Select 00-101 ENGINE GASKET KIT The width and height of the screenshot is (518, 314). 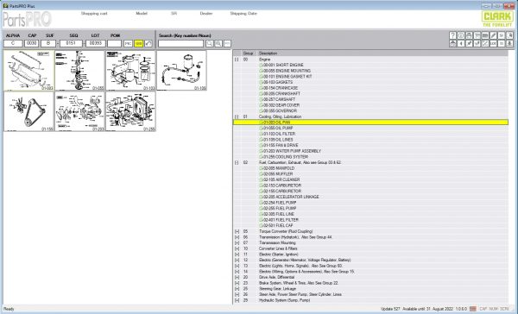coord(287,76)
